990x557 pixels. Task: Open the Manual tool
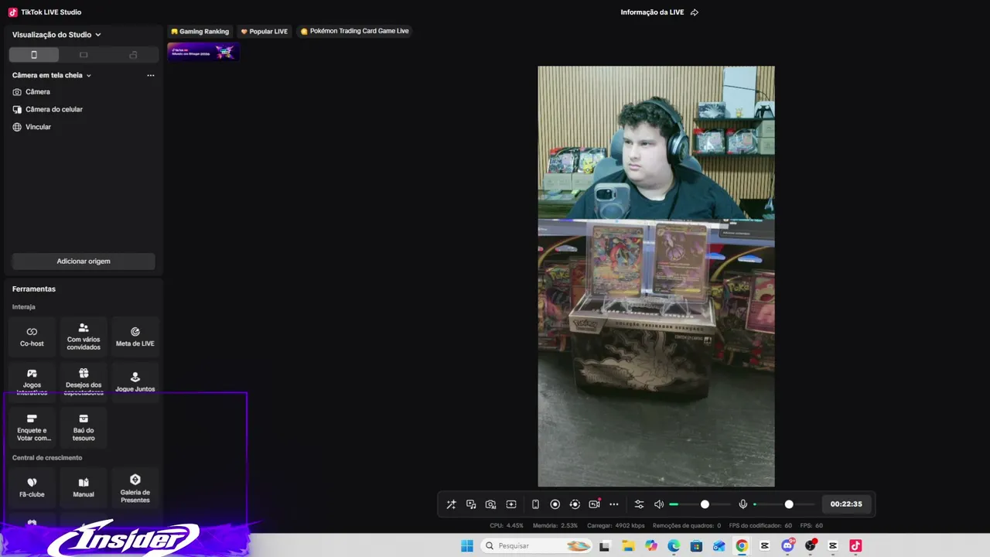[x=84, y=487]
